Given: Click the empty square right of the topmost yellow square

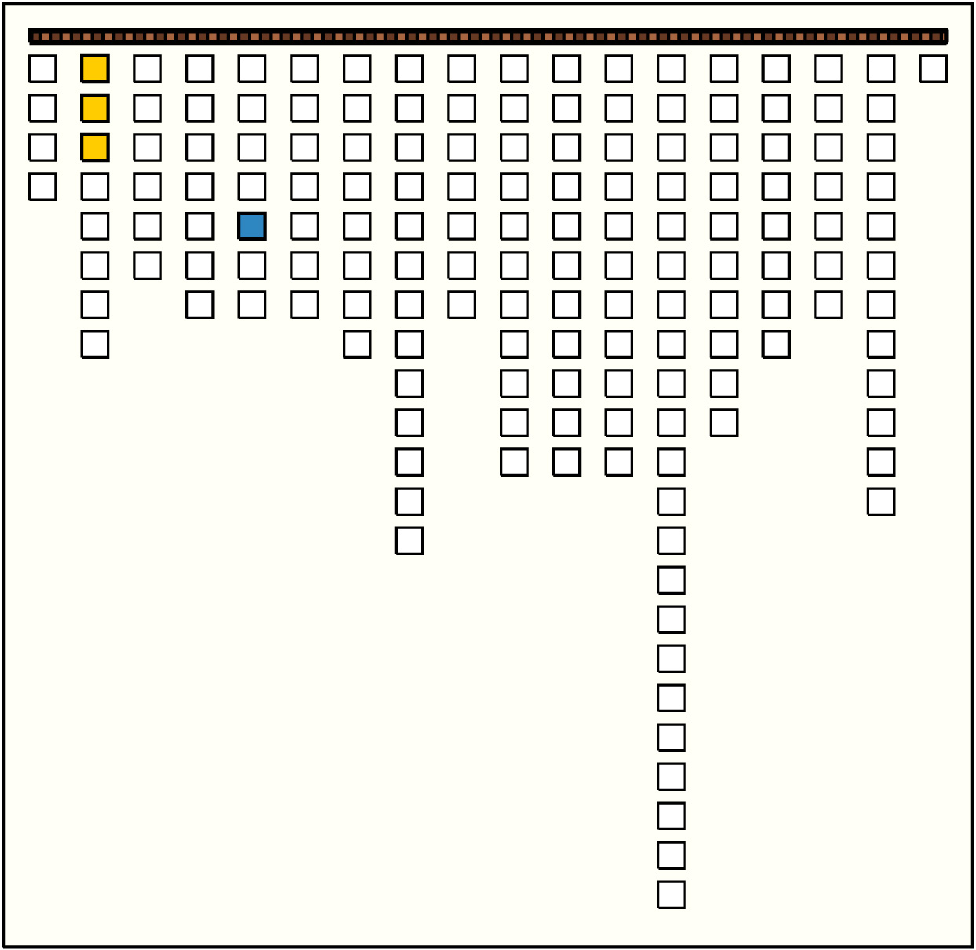Looking at the screenshot, I should point(148,69).
